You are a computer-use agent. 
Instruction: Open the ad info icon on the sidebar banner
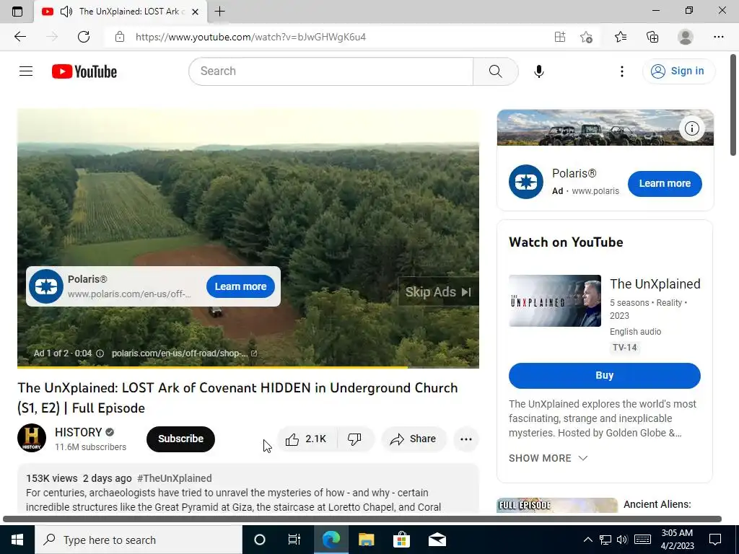click(691, 128)
